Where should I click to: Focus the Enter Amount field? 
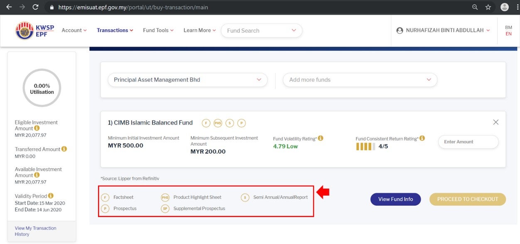[468, 142]
